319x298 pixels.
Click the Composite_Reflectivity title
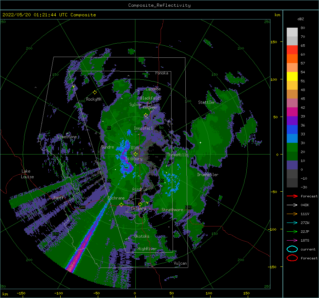[159, 5]
